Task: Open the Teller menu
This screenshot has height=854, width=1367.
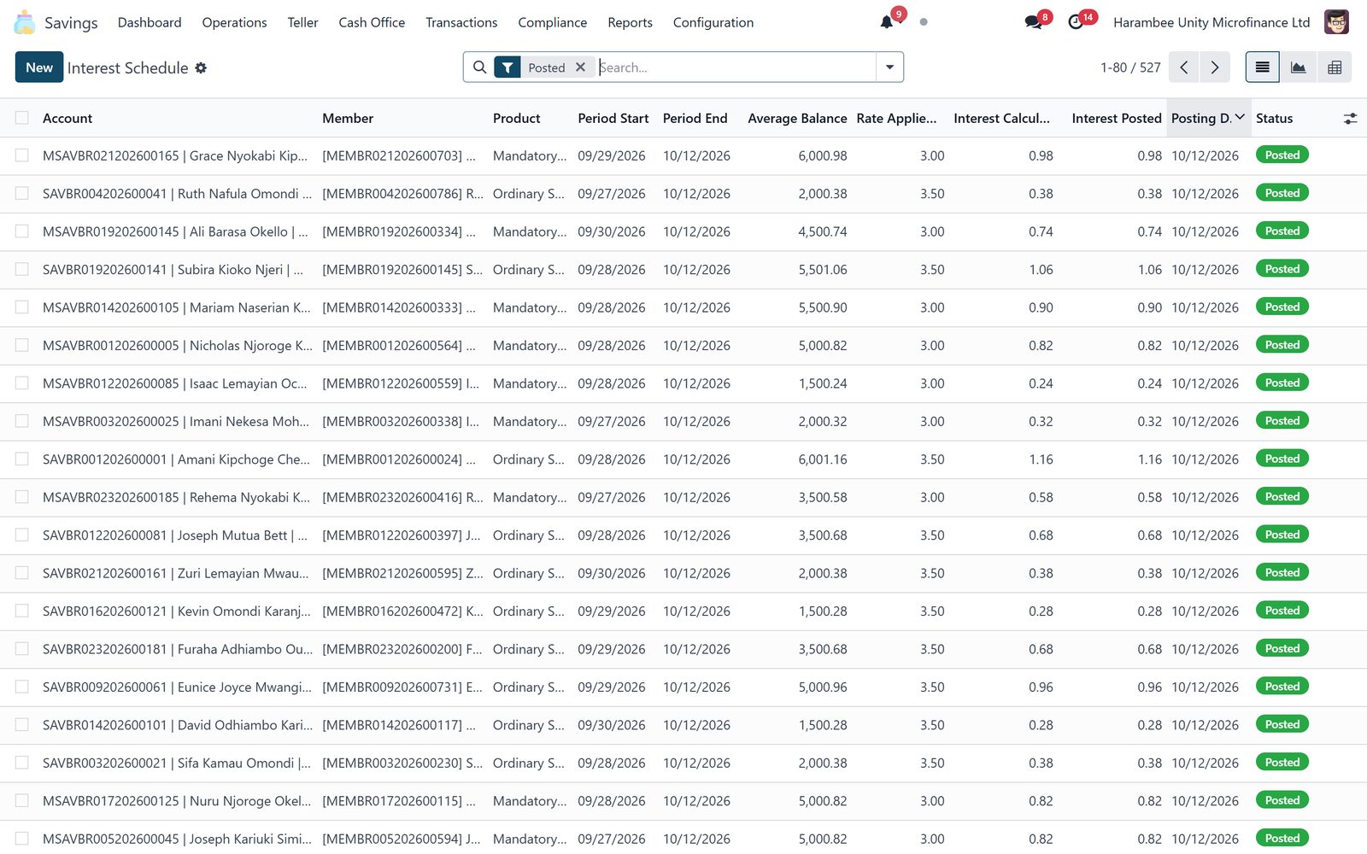Action: click(302, 22)
